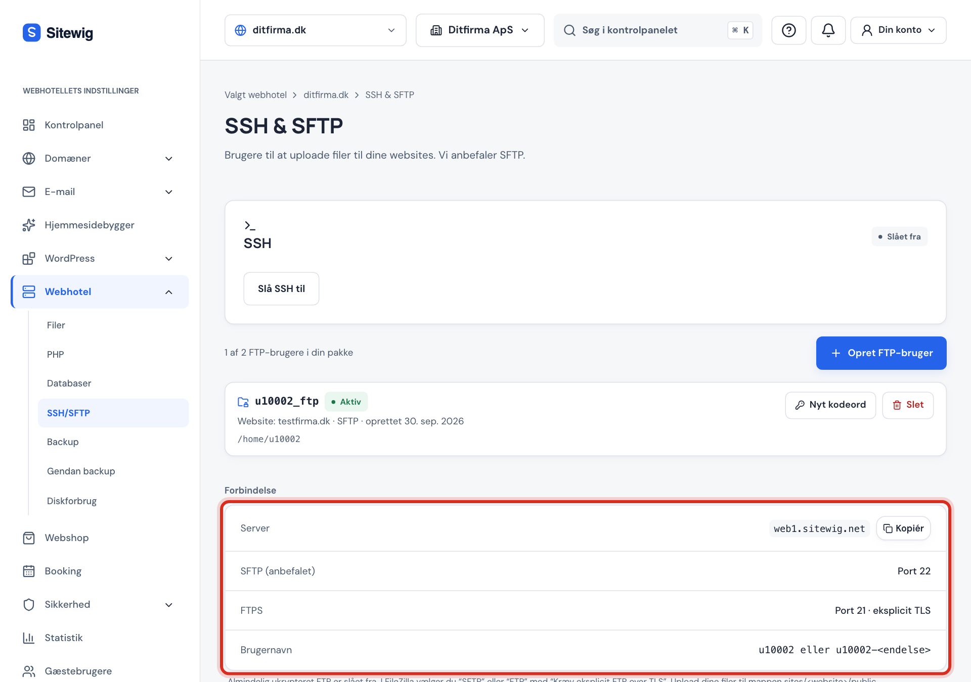971x682 pixels.
Task: Click Nyt kodeord for u10002_ftp
Action: 830,405
